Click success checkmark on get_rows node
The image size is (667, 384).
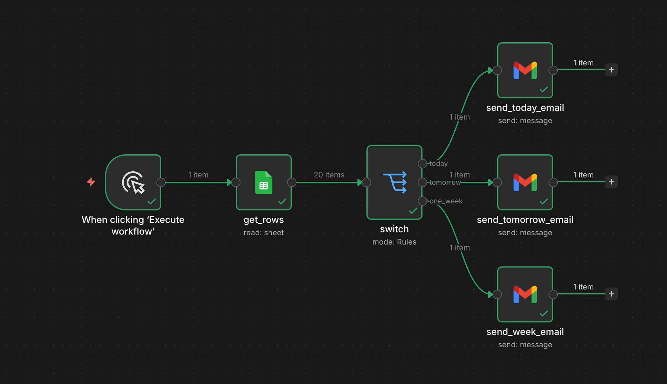pyautogui.click(x=282, y=202)
